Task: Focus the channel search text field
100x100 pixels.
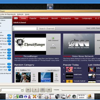Action: (25, 28)
